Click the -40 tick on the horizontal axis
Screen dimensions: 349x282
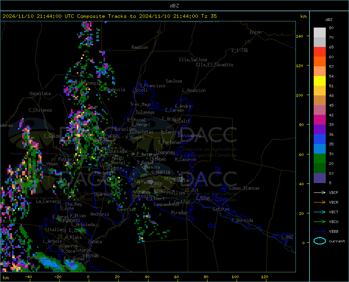click(x=28, y=277)
